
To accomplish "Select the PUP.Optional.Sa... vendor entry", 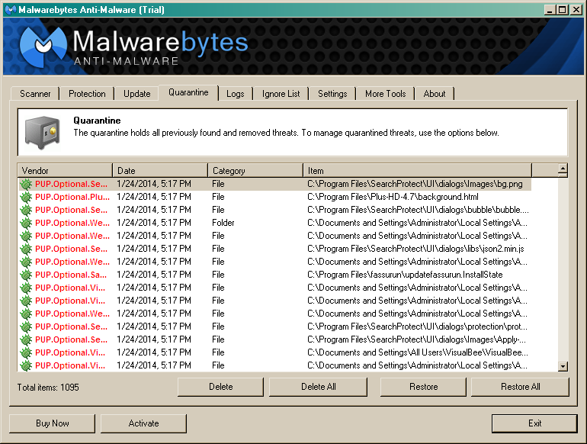I will [x=71, y=275].
